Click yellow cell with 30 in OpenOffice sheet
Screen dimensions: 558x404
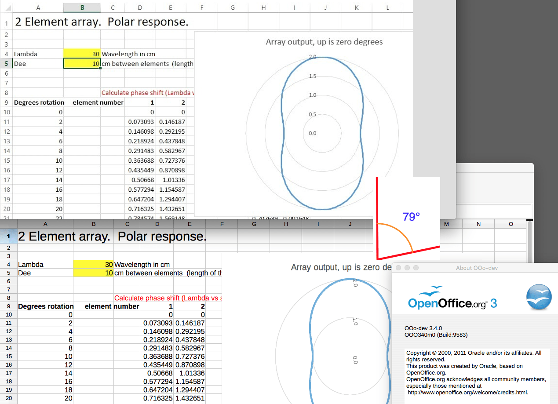click(x=93, y=265)
